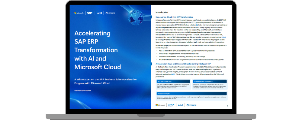
Task: Click the 'Proactive Insights' card header
Action: tap(191, 94)
